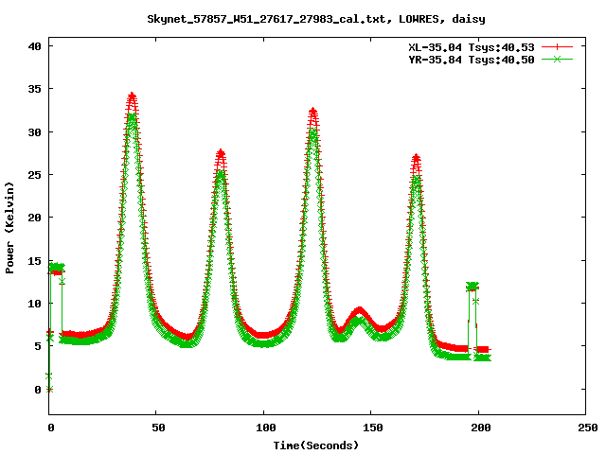Click y-axis tick label 20

[34, 218]
